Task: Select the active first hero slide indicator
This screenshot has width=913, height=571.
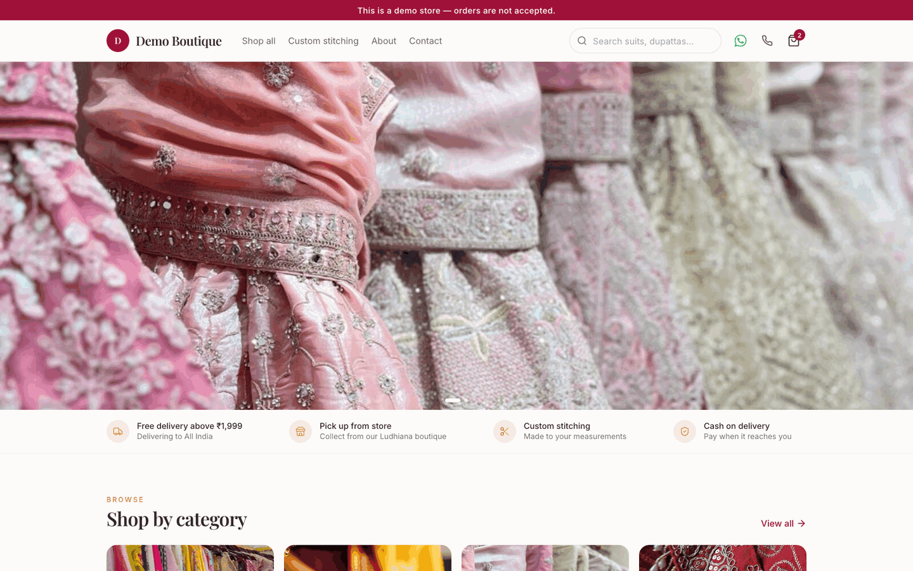Action: click(453, 400)
